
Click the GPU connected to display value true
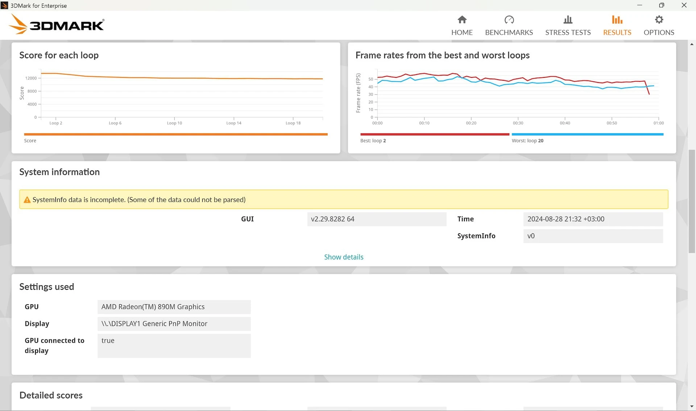point(174,346)
